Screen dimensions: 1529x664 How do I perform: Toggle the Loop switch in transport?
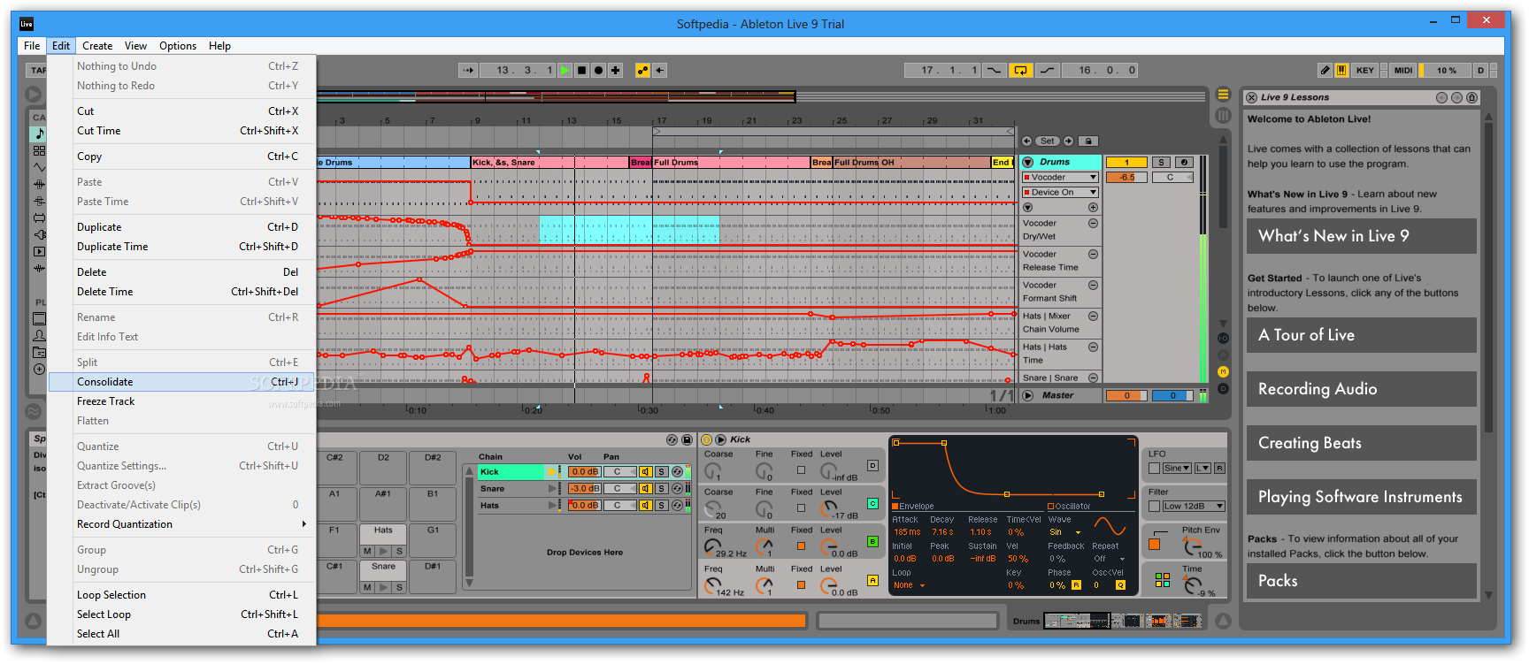(x=1021, y=70)
